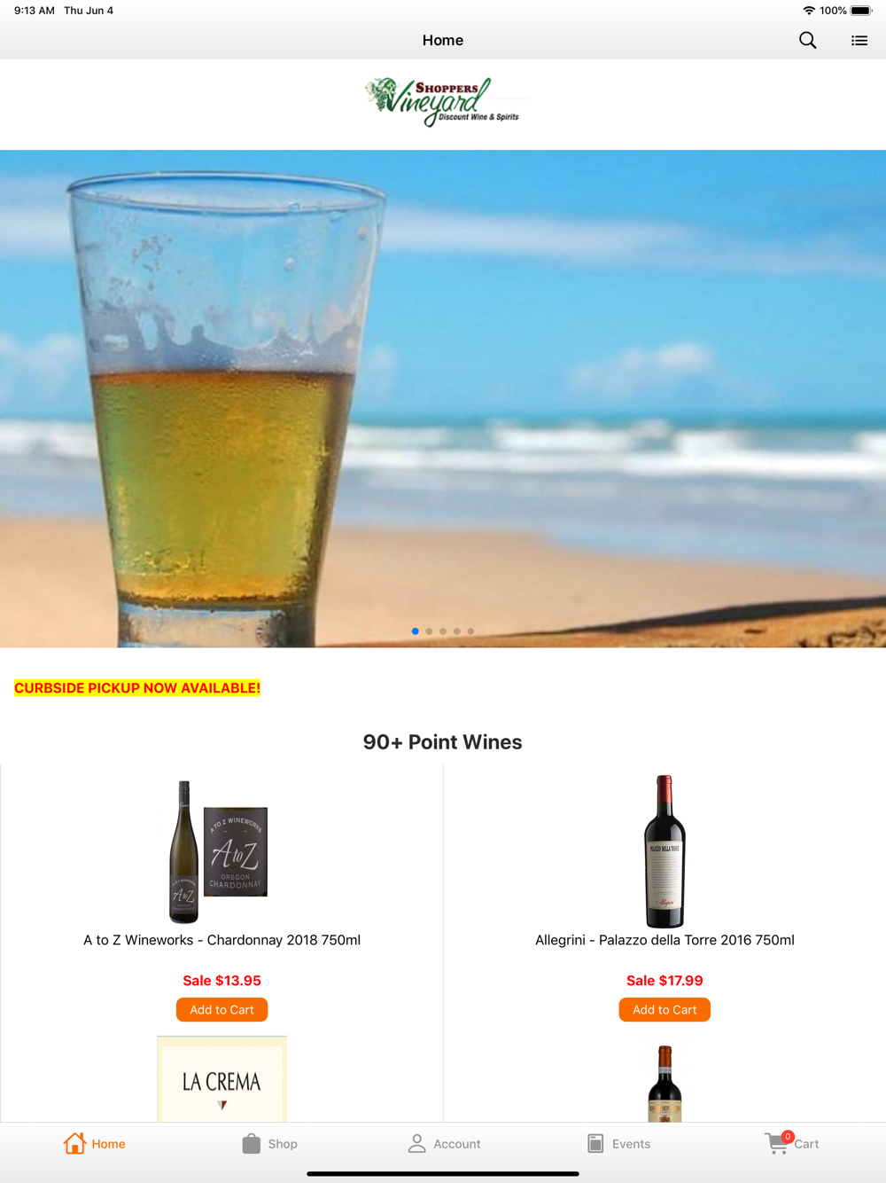The image size is (886, 1183).
Task: Open search with the magnifying glass icon
Action: [x=807, y=40]
